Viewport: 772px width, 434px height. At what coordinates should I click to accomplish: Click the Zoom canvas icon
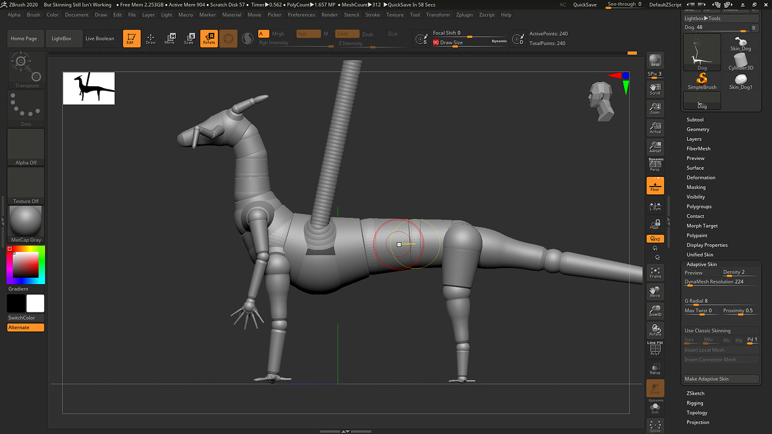click(x=655, y=108)
